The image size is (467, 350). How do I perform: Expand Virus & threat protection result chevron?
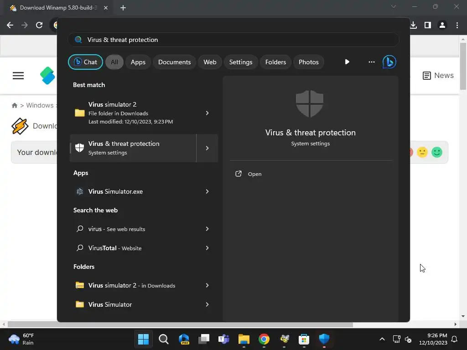tap(207, 148)
